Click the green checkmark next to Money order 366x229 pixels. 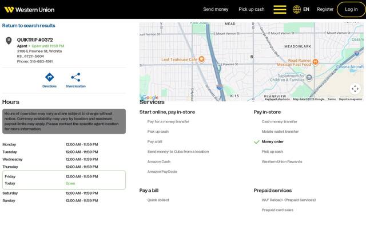click(257, 142)
